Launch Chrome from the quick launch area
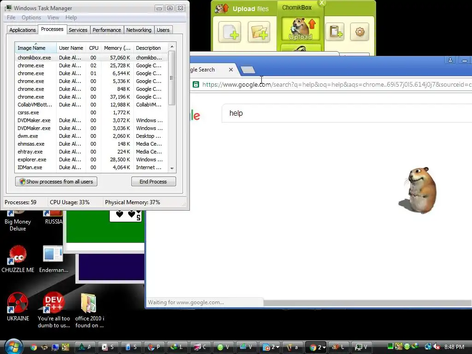 [x=34, y=347]
